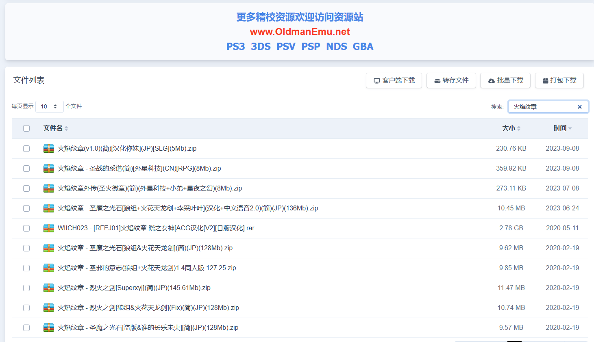The width and height of the screenshot is (594, 342).
Task: Click the 2020-05-11 date cell
Action: point(562,228)
